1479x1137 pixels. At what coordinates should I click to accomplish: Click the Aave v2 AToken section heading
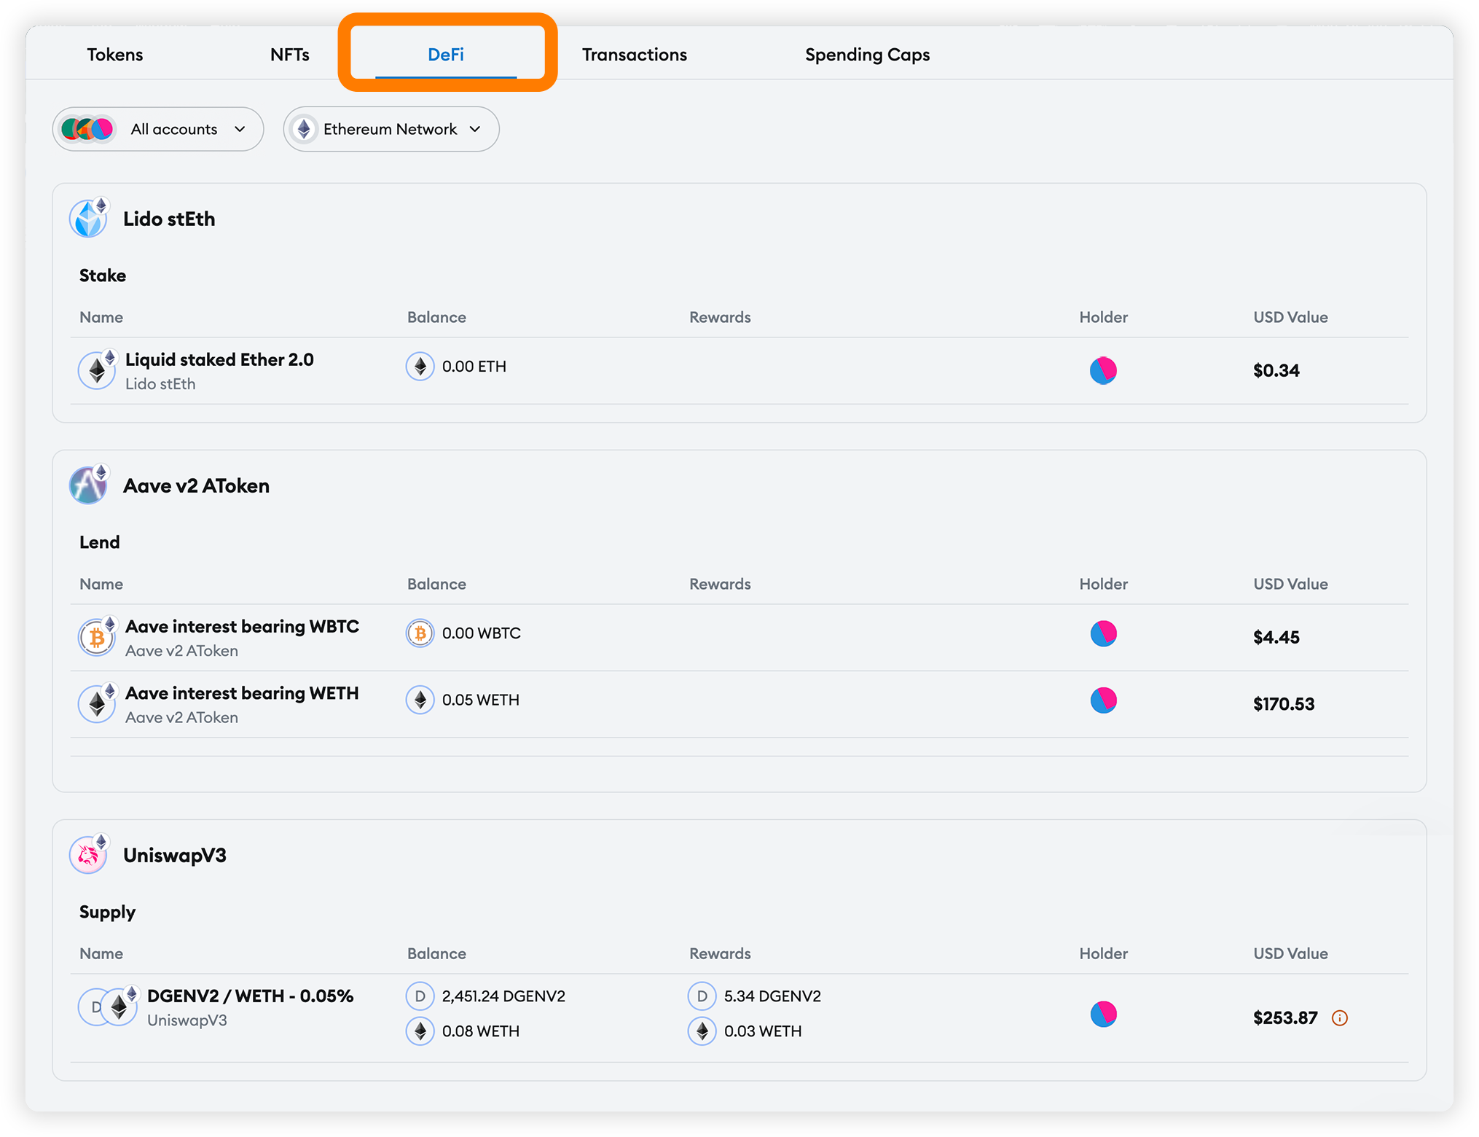tap(196, 485)
